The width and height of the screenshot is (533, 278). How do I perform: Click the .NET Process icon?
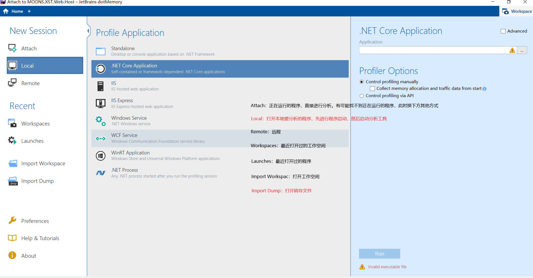tap(100, 173)
